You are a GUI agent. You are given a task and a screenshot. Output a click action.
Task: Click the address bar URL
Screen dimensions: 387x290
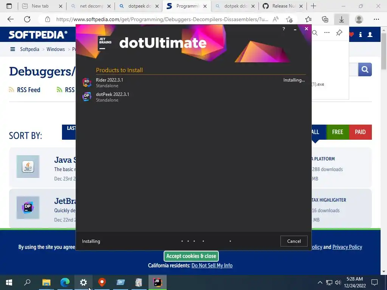(x=162, y=19)
